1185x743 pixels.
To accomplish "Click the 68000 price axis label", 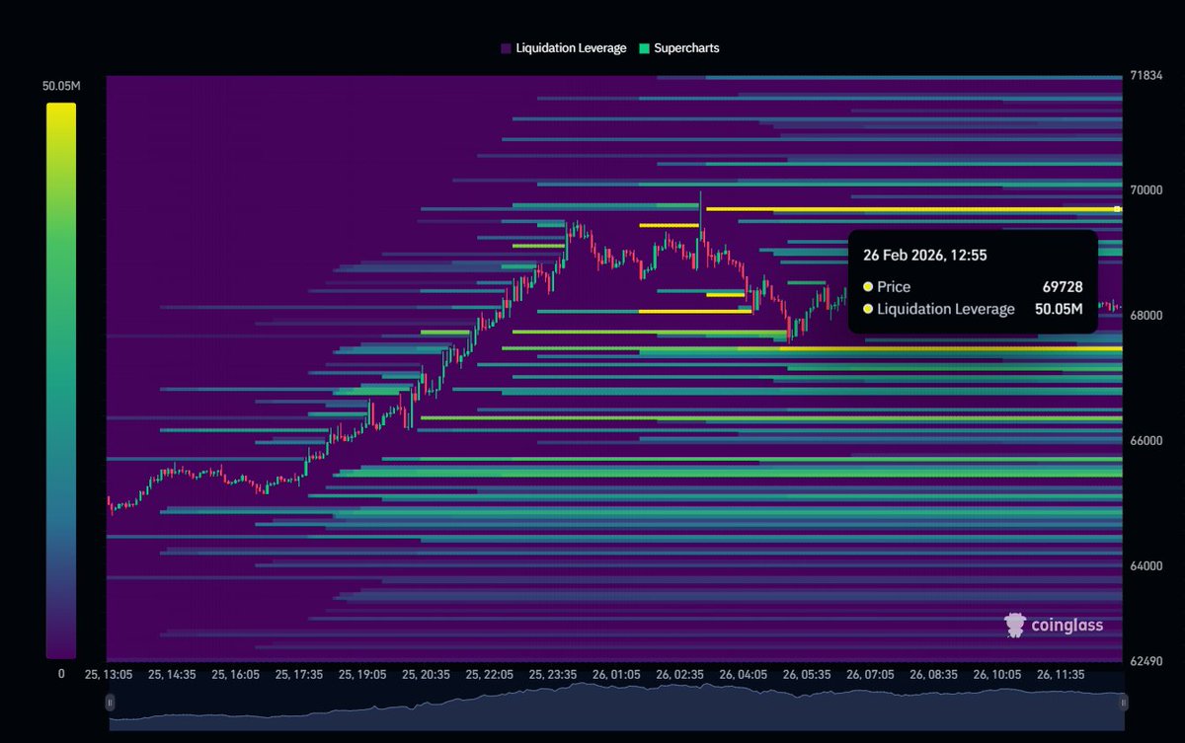I will [x=1146, y=316].
